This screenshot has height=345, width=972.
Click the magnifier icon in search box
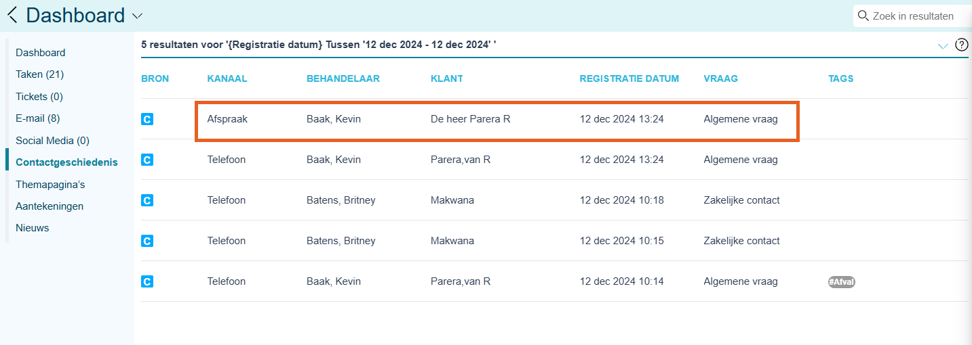click(x=863, y=16)
